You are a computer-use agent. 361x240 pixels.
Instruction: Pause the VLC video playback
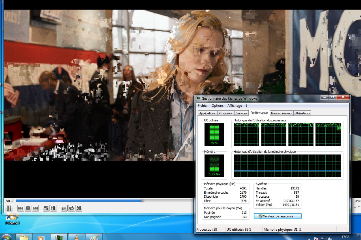(x=9, y=208)
